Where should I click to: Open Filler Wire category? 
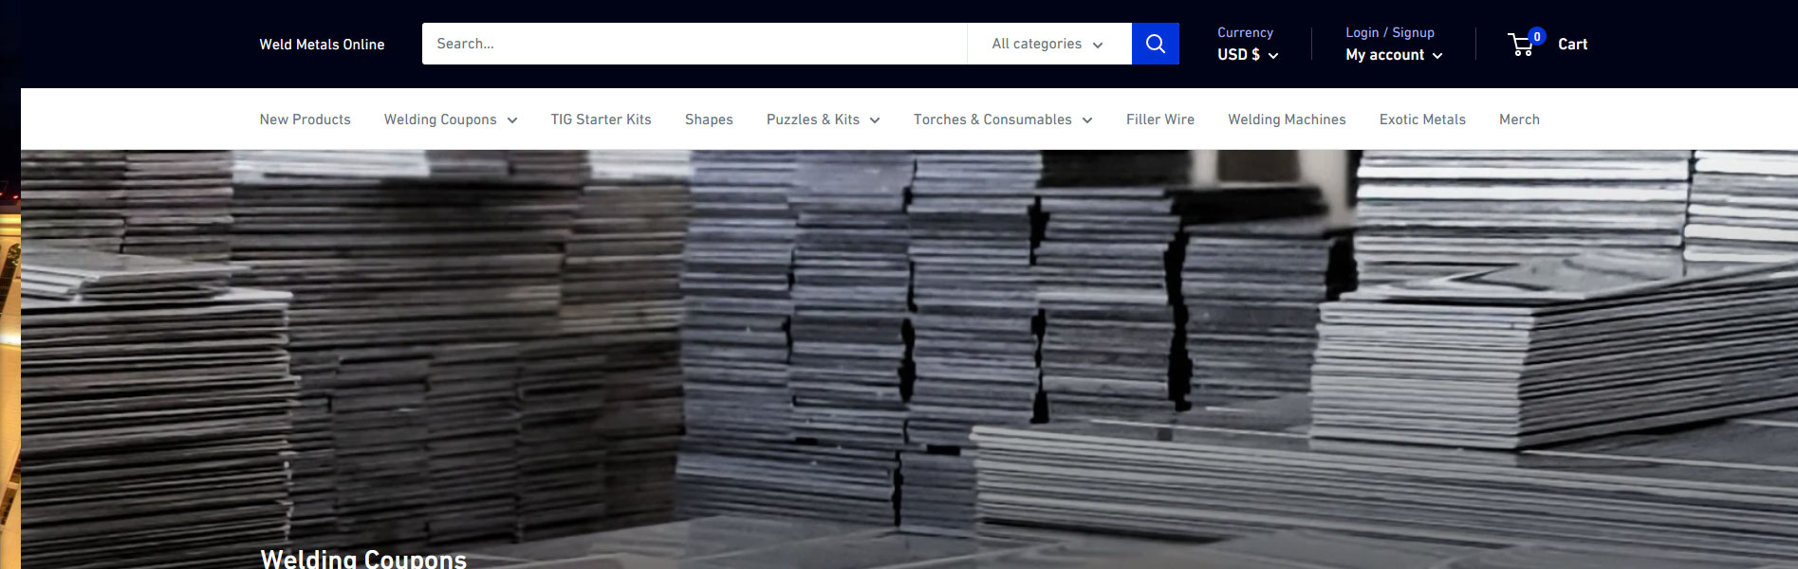point(1160,119)
